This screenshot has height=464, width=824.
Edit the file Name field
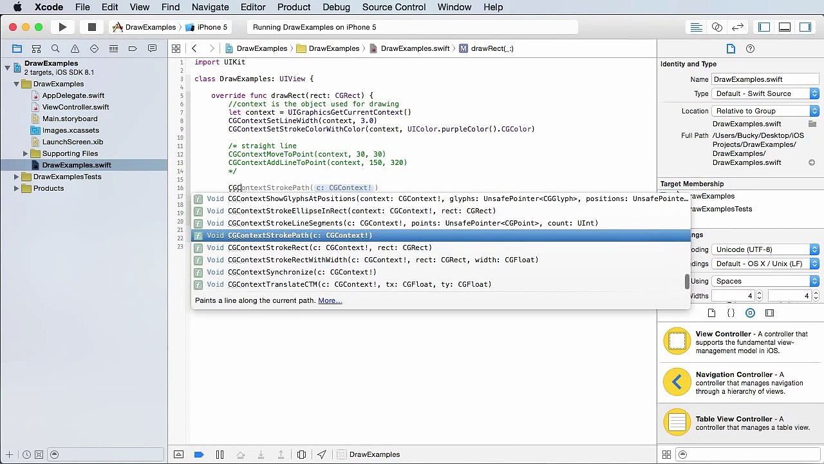[x=765, y=79]
